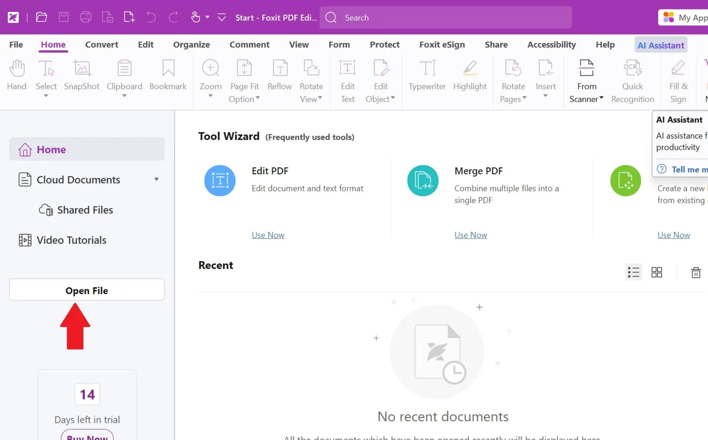Click the Print icon in quick access toolbar

[x=86, y=17]
